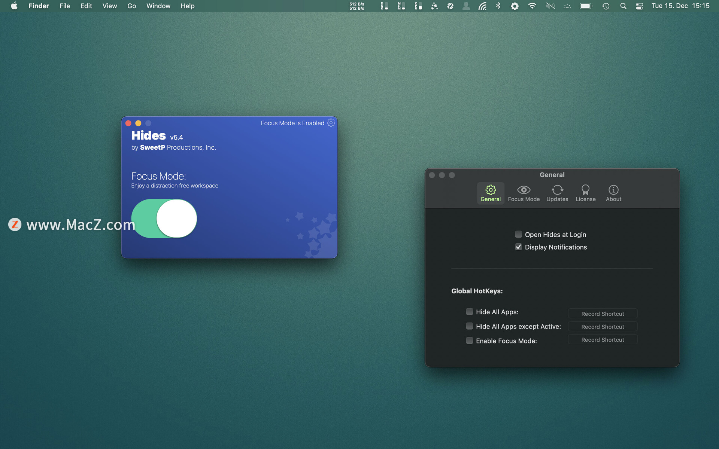Record Shortcut for Enable Focus Mode
The width and height of the screenshot is (719, 449).
[x=603, y=340]
